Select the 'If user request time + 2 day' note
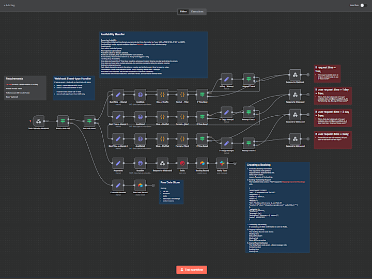 click(333, 118)
